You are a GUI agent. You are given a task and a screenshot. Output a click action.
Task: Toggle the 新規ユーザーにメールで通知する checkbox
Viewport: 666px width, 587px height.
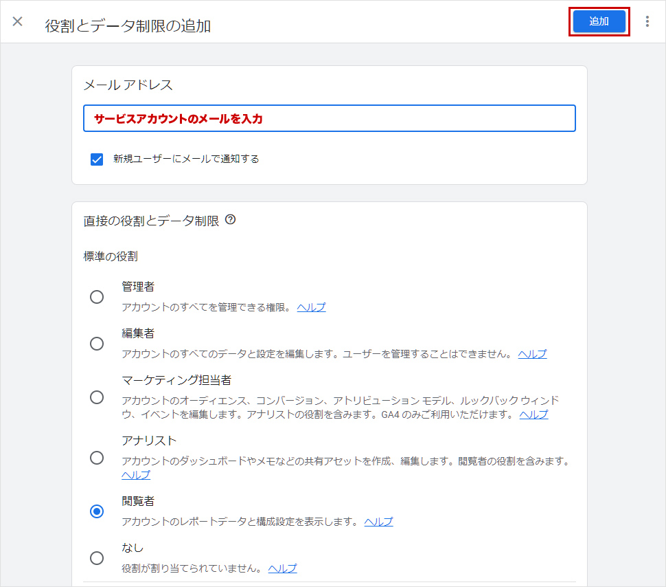(x=97, y=159)
